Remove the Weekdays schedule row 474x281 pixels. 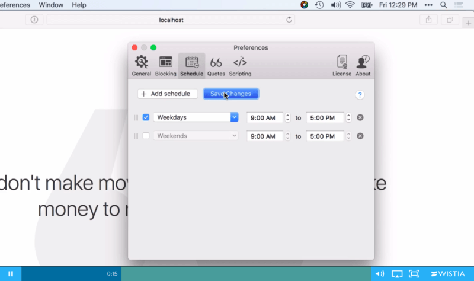coord(360,117)
